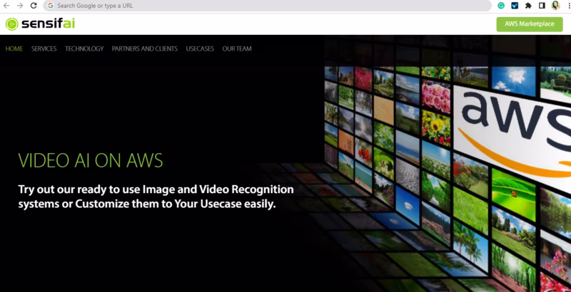
Task: Reload the page with the refresh icon
Action: point(34,6)
